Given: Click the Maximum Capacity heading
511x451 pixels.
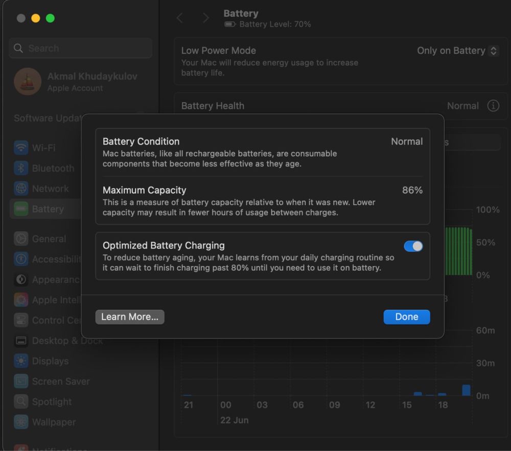Looking at the screenshot, I should (145, 190).
